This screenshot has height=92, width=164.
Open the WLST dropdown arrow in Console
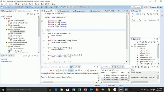98,71
